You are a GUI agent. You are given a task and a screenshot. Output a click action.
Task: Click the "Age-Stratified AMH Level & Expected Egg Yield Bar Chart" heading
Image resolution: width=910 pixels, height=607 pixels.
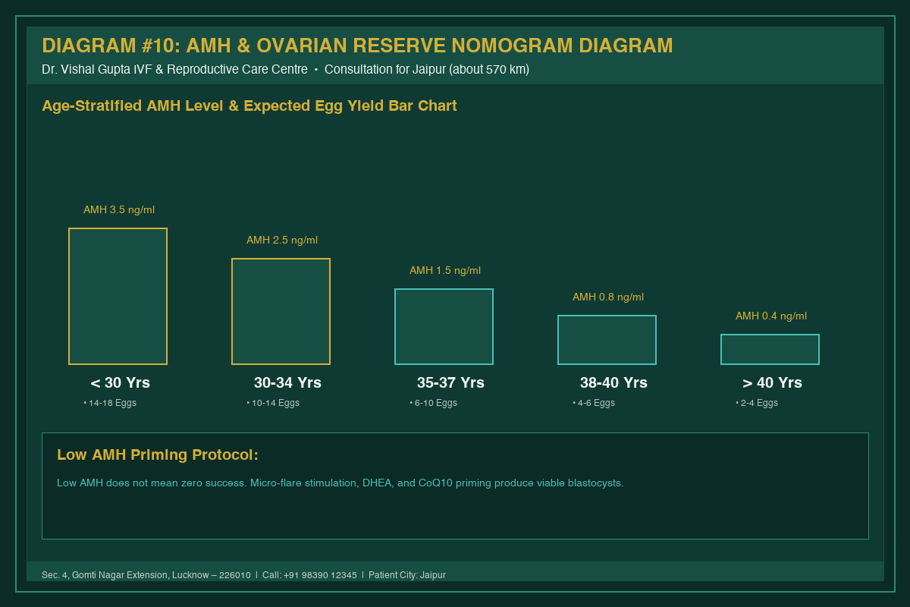click(x=249, y=105)
